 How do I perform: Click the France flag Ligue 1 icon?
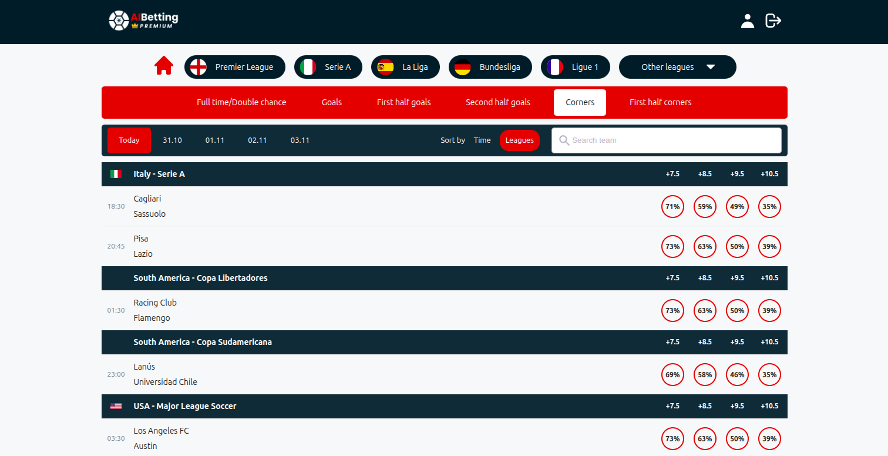tap(555, 67)
